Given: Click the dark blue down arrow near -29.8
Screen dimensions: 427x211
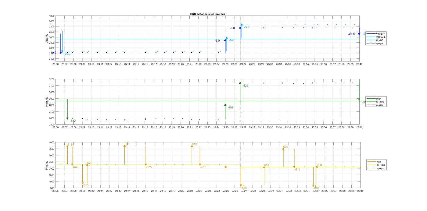Looking at the screenshot, I should pyautogui.click(x=359, y=32).
